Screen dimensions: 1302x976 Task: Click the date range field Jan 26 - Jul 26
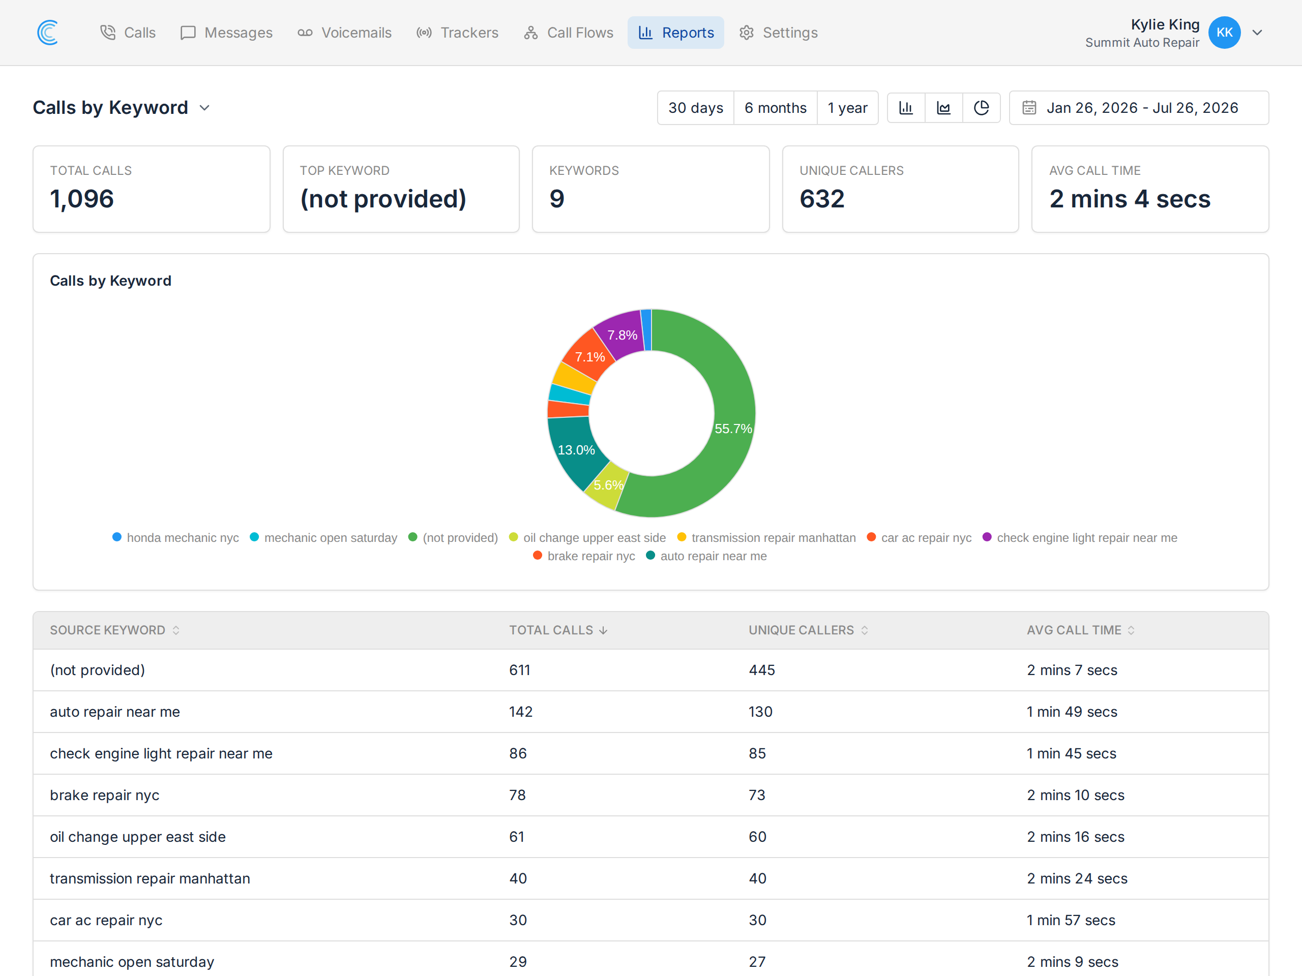click(x=1139, y=108)
